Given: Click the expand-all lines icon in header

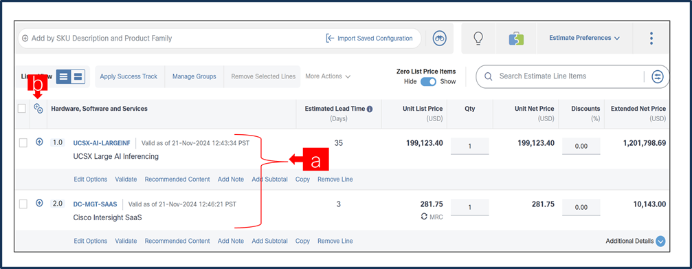Looking at the screenshot, I should (x=38, y=109).
